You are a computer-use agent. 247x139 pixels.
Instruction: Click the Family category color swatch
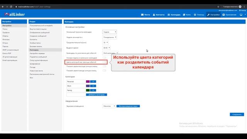[x=88, y=90]
